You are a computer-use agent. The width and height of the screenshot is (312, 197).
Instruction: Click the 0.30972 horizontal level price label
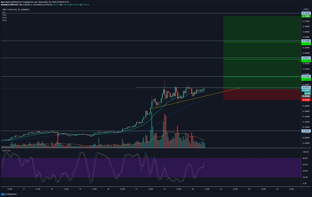click(x=306, y=131)
